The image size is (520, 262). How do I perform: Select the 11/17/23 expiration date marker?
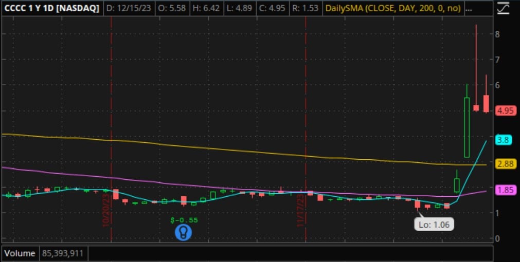pyautogui.click(x=300, y=211)
